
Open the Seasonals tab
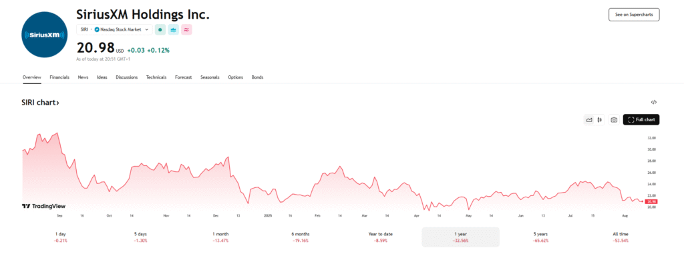[210, 77]
